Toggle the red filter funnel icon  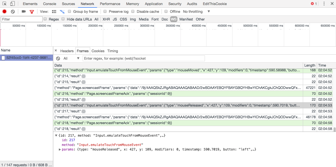tap(32, 12)
